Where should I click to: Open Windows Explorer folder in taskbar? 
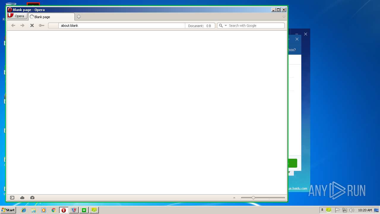point(34,210)
